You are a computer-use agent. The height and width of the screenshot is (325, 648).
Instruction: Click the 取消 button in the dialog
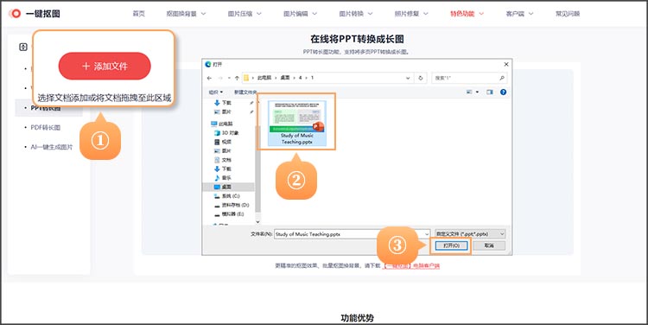click(489, 245)
